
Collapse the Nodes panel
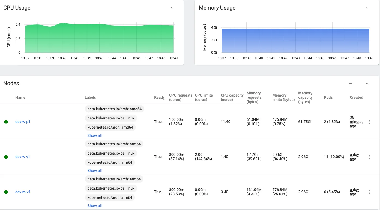(367, 84)
